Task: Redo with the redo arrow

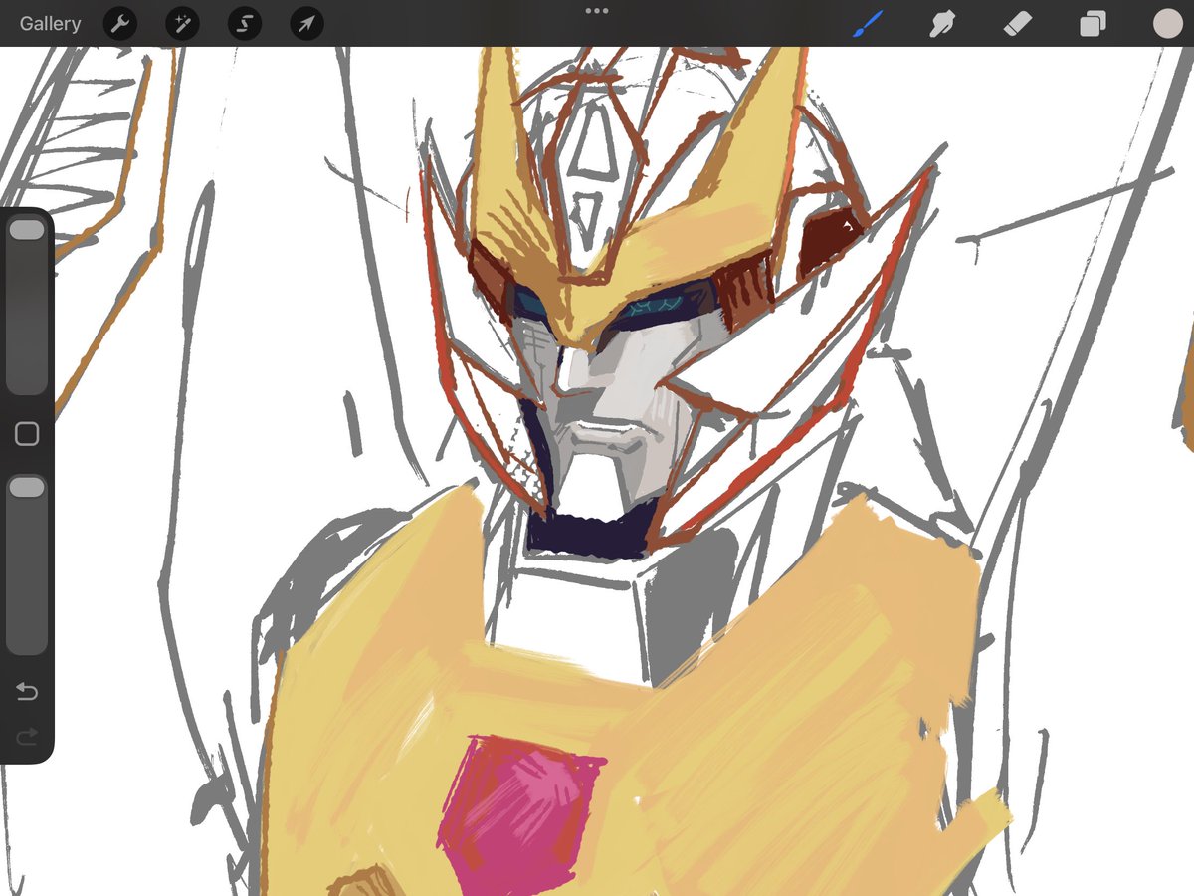Action: point(27,736)
